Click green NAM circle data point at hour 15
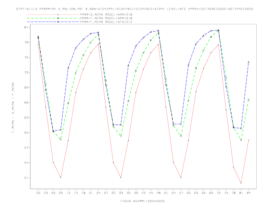This screenshot has height=210, width=271. point(76,73)
